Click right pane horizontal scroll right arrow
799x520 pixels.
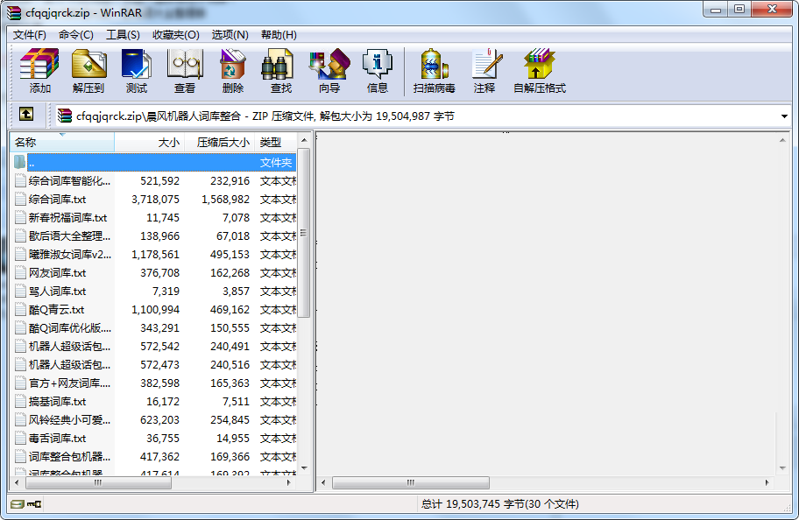767,482
